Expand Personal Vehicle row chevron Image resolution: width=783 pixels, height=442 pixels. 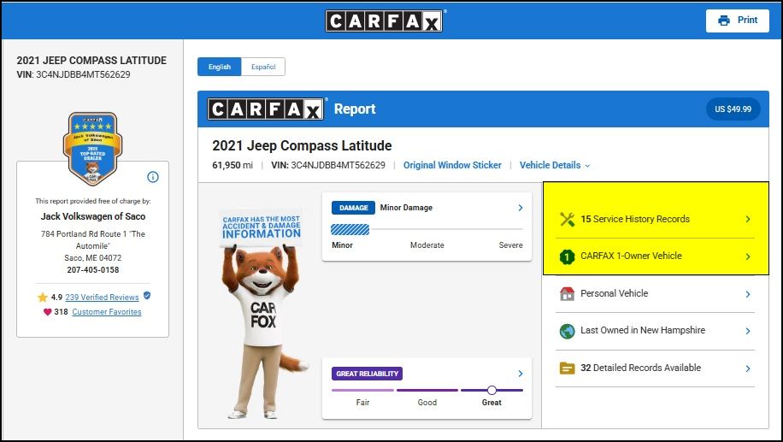tap(748, 294)
